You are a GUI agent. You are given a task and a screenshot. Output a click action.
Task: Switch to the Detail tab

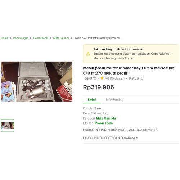click(92, 100)
